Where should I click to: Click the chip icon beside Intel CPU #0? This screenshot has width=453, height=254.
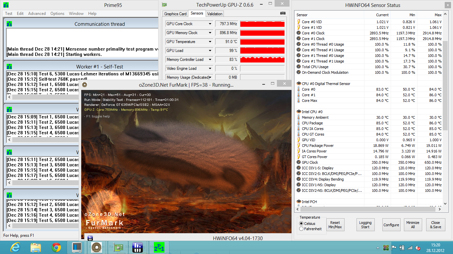click(298, 112)
